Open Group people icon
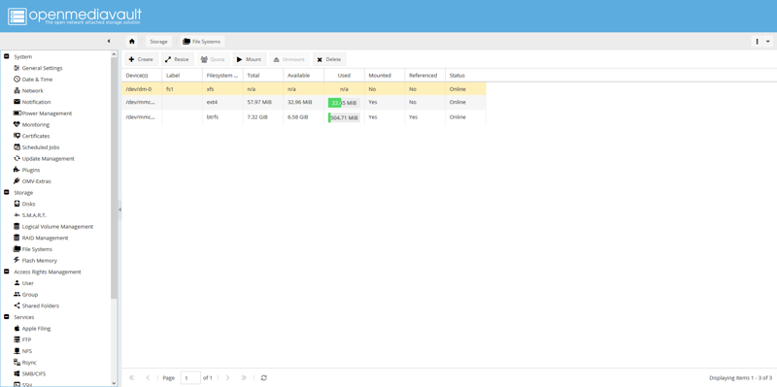 [x=17, y=295]
